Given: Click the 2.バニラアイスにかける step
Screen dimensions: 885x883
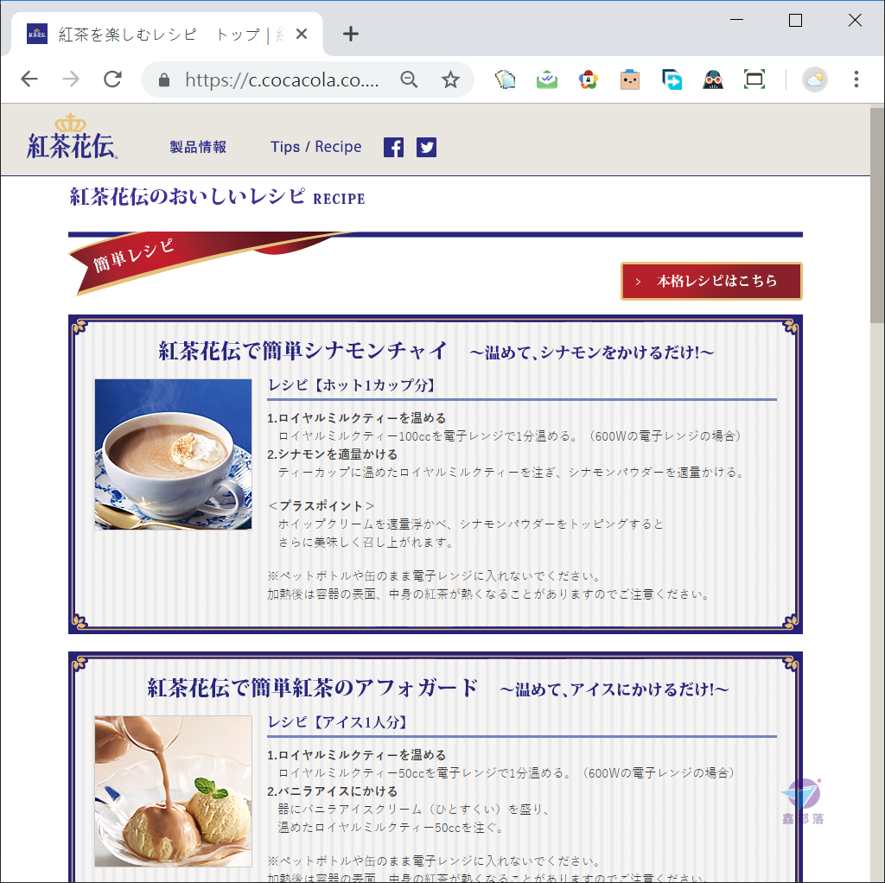Looking at the screenshot, I should 332,791.
